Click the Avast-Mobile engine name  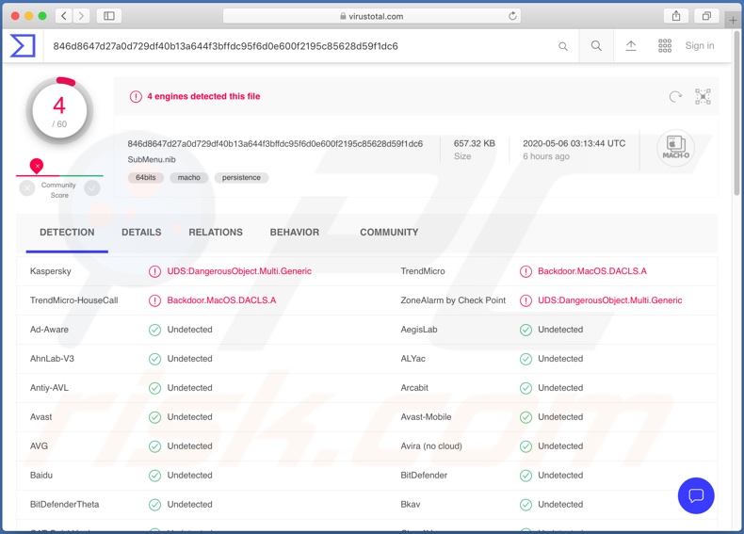(x=426, y=417)
